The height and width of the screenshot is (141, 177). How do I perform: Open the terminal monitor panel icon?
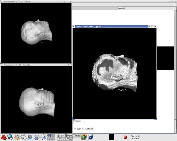pyautogui.click(x=91, y=137)
